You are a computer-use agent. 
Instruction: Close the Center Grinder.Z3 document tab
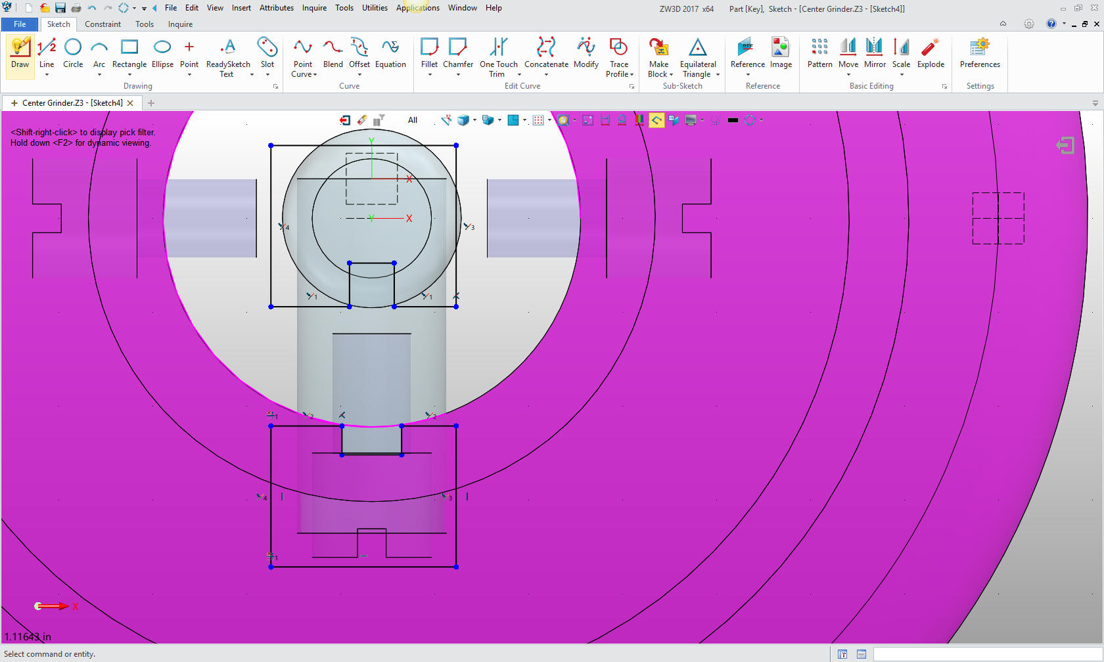coord(130,103)
